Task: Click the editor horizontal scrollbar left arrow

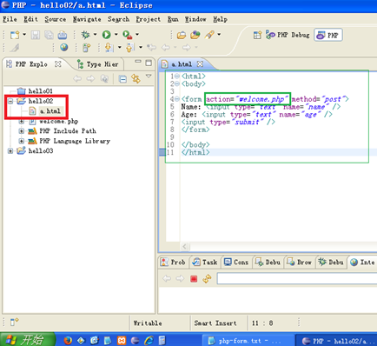Action: (184, 247)
